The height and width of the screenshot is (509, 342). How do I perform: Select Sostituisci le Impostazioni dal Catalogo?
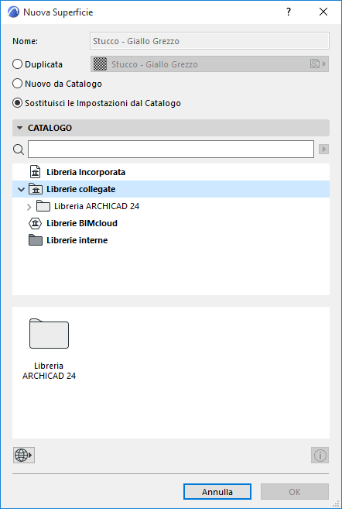17,103
